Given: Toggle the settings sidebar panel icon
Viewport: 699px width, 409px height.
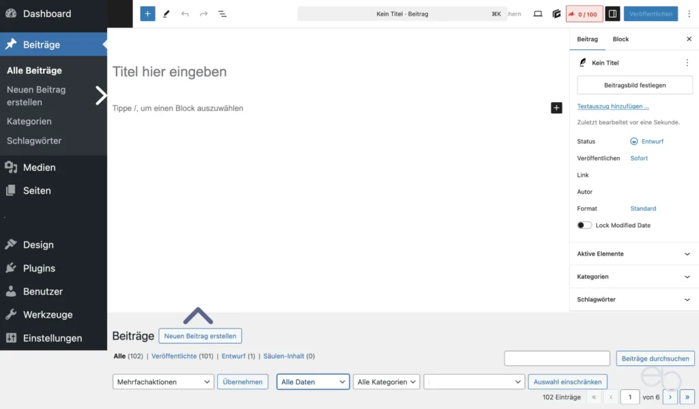Looking at the screenshot, I should point(612,14).
